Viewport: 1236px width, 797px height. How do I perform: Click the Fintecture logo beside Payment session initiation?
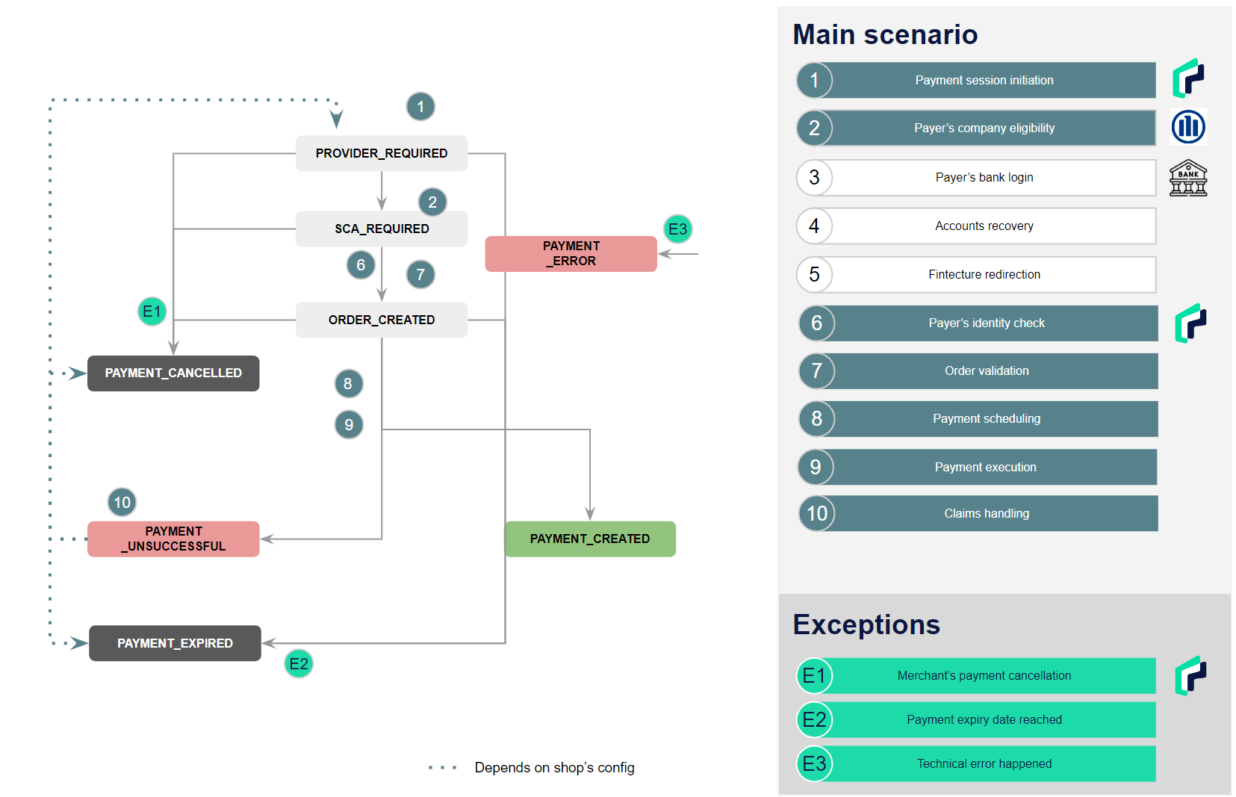click(x=1188, y=78)
